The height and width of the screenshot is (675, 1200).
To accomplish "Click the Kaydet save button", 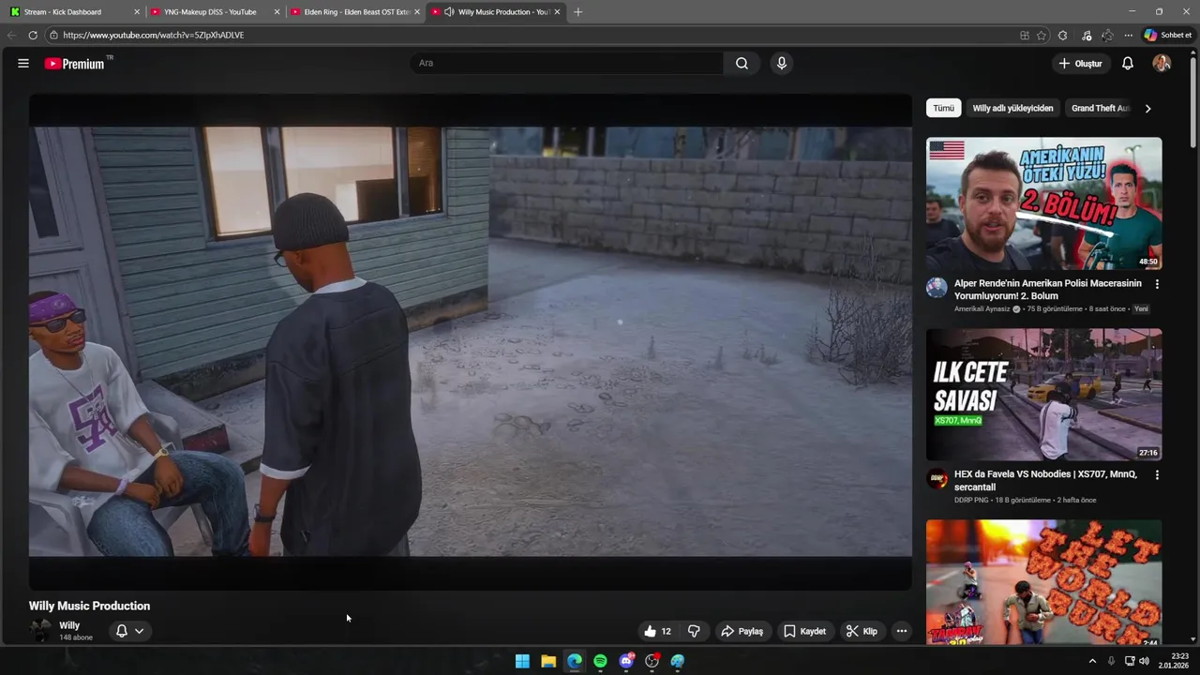I will pos(804,631).
